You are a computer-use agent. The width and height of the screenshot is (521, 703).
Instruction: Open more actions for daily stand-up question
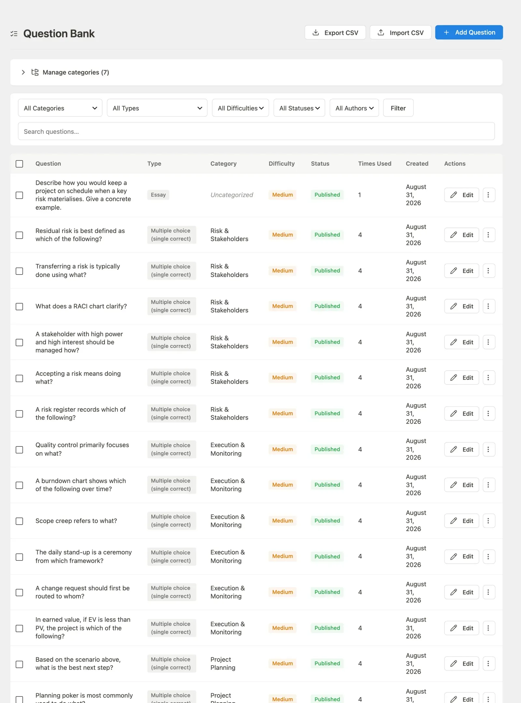point(488,557)
